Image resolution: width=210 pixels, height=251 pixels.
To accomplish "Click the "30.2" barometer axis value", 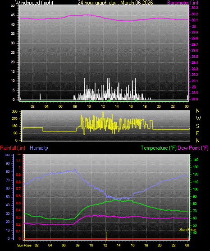I will point(195,14).
